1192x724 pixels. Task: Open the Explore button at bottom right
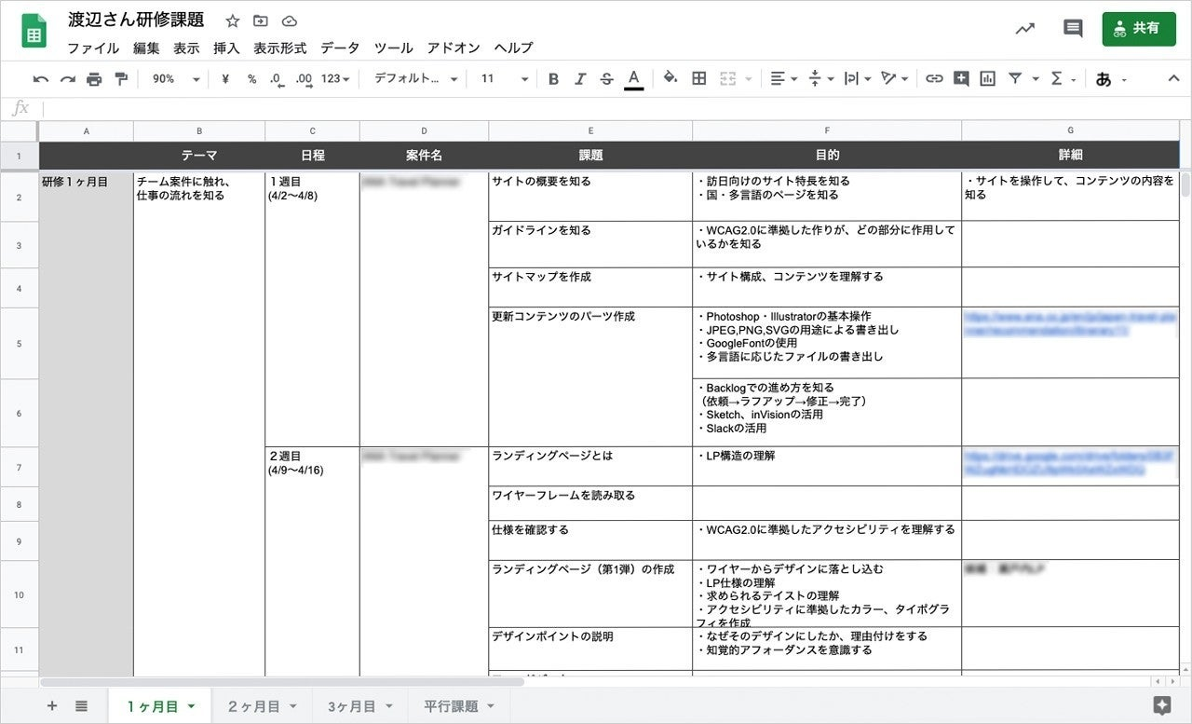click(1161, 705)
